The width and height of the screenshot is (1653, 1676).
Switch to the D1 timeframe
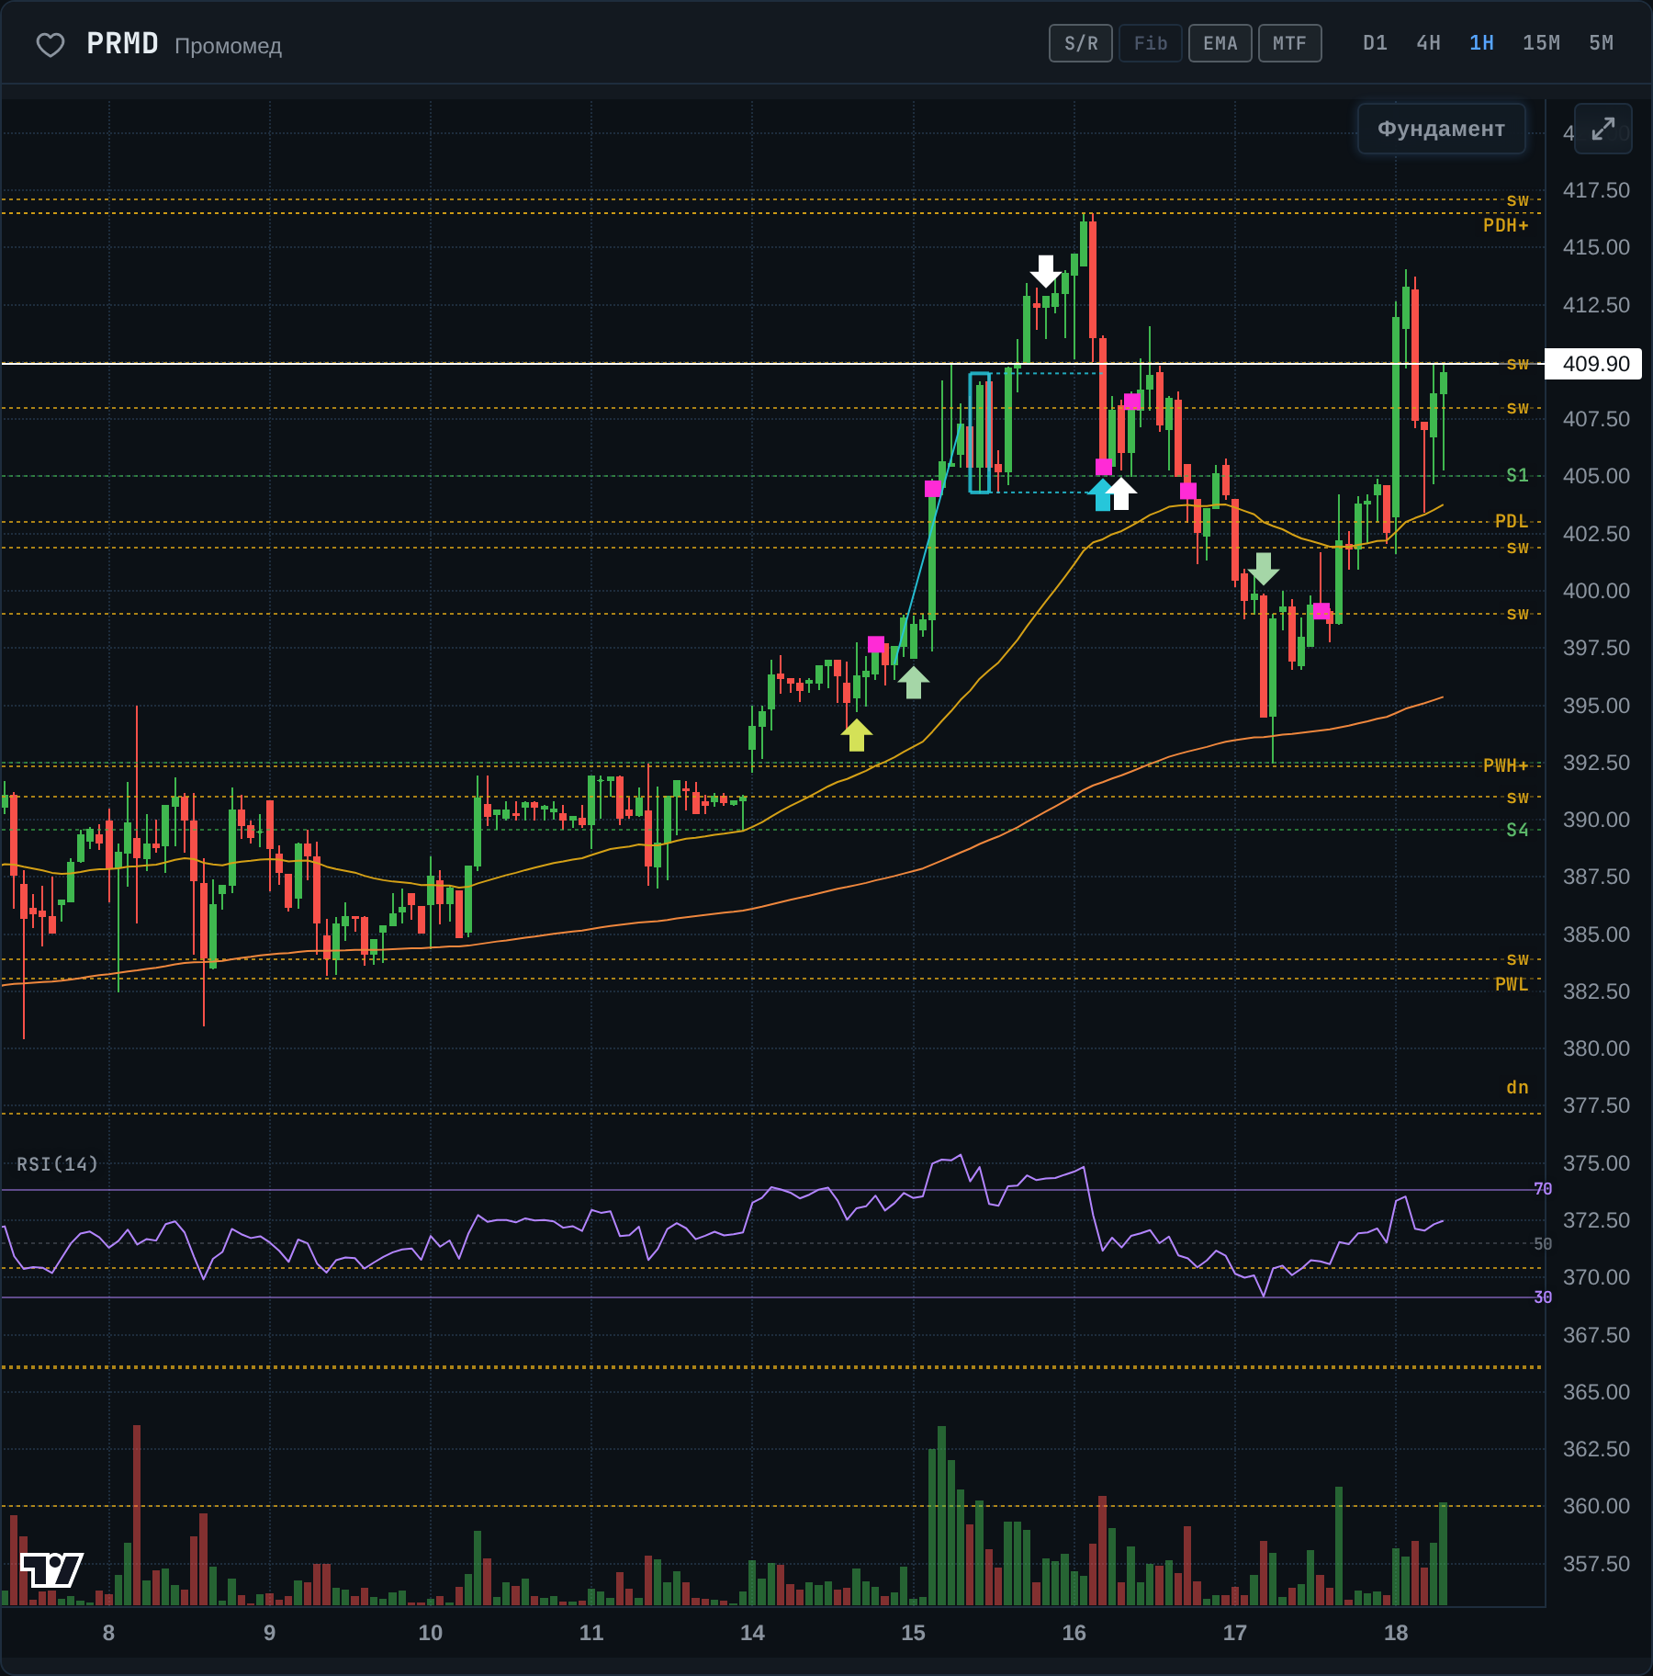[x=1376, y=43]
